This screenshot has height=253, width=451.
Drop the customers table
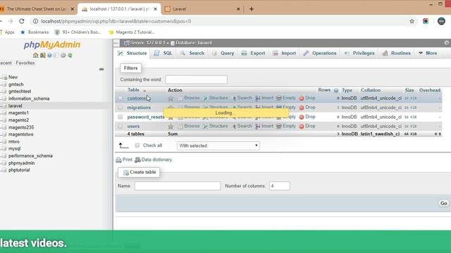click(x=307, y=98)
